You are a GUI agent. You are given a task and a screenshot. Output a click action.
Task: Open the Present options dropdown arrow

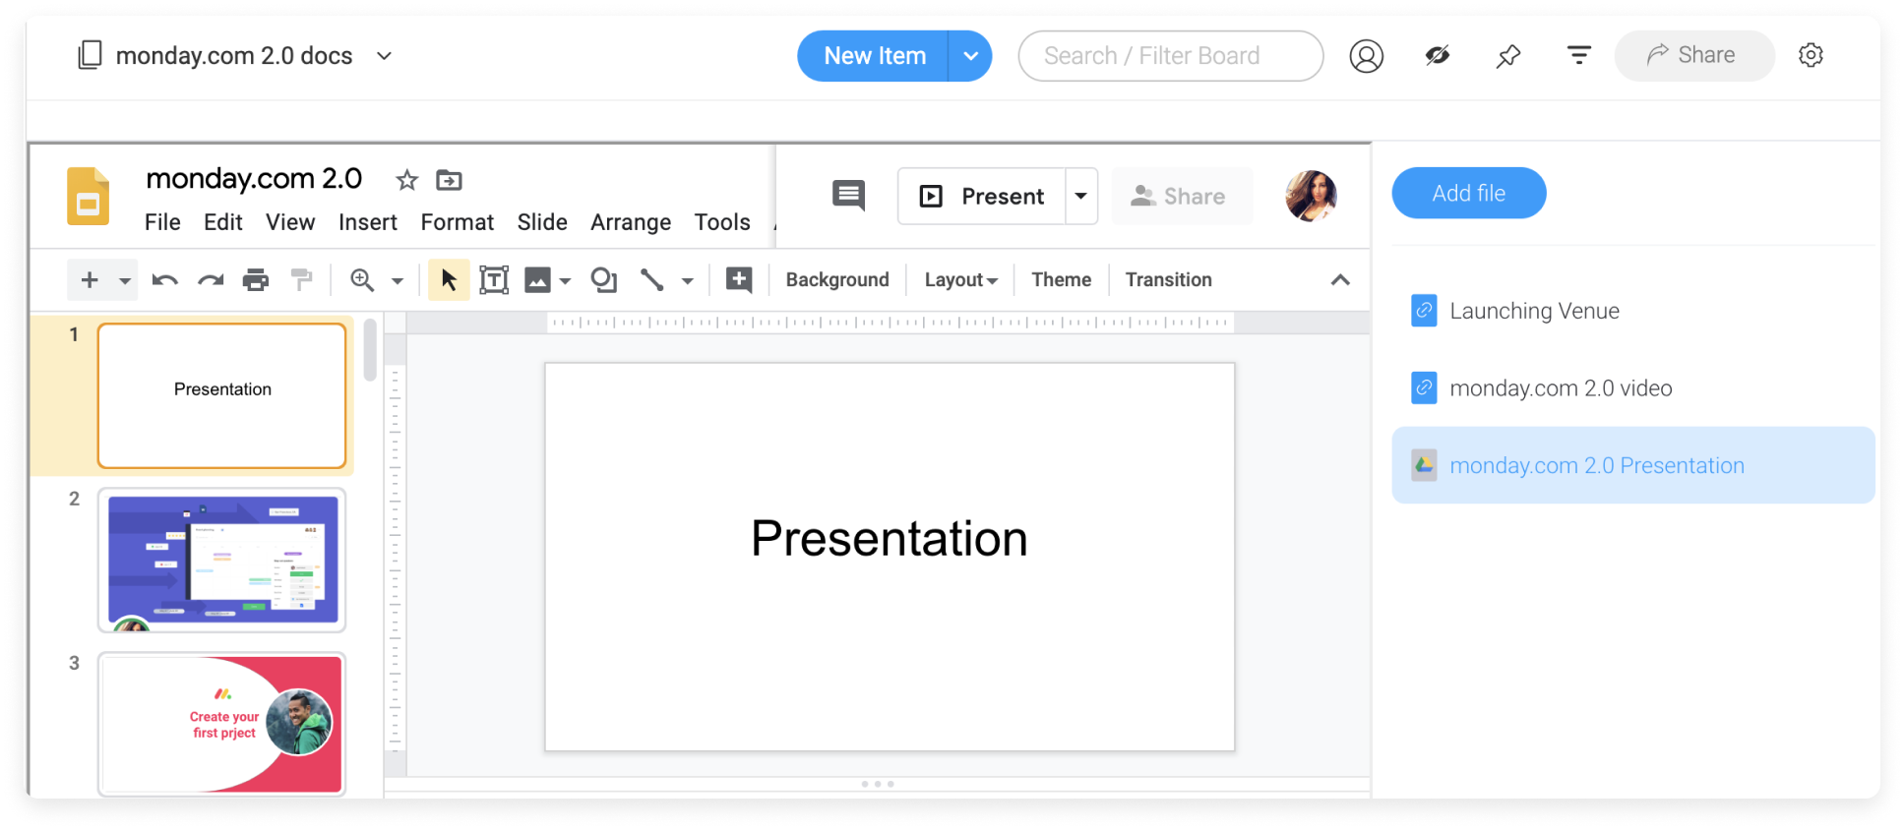coord(1081,196)
